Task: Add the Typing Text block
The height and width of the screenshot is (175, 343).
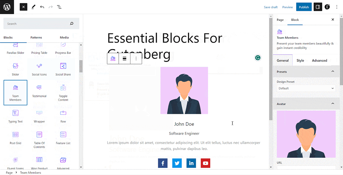Action: tap(15, 116)
